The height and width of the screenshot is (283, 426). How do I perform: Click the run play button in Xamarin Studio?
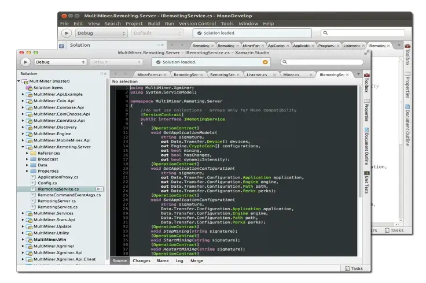[25, 62]
